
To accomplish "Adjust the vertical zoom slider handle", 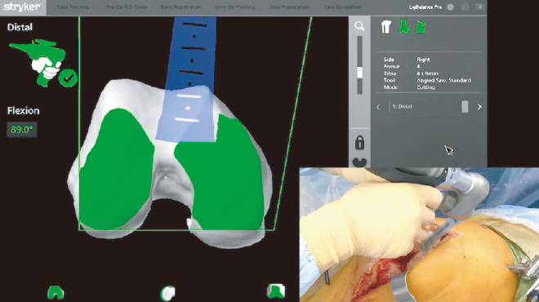I will click(360, 73).
